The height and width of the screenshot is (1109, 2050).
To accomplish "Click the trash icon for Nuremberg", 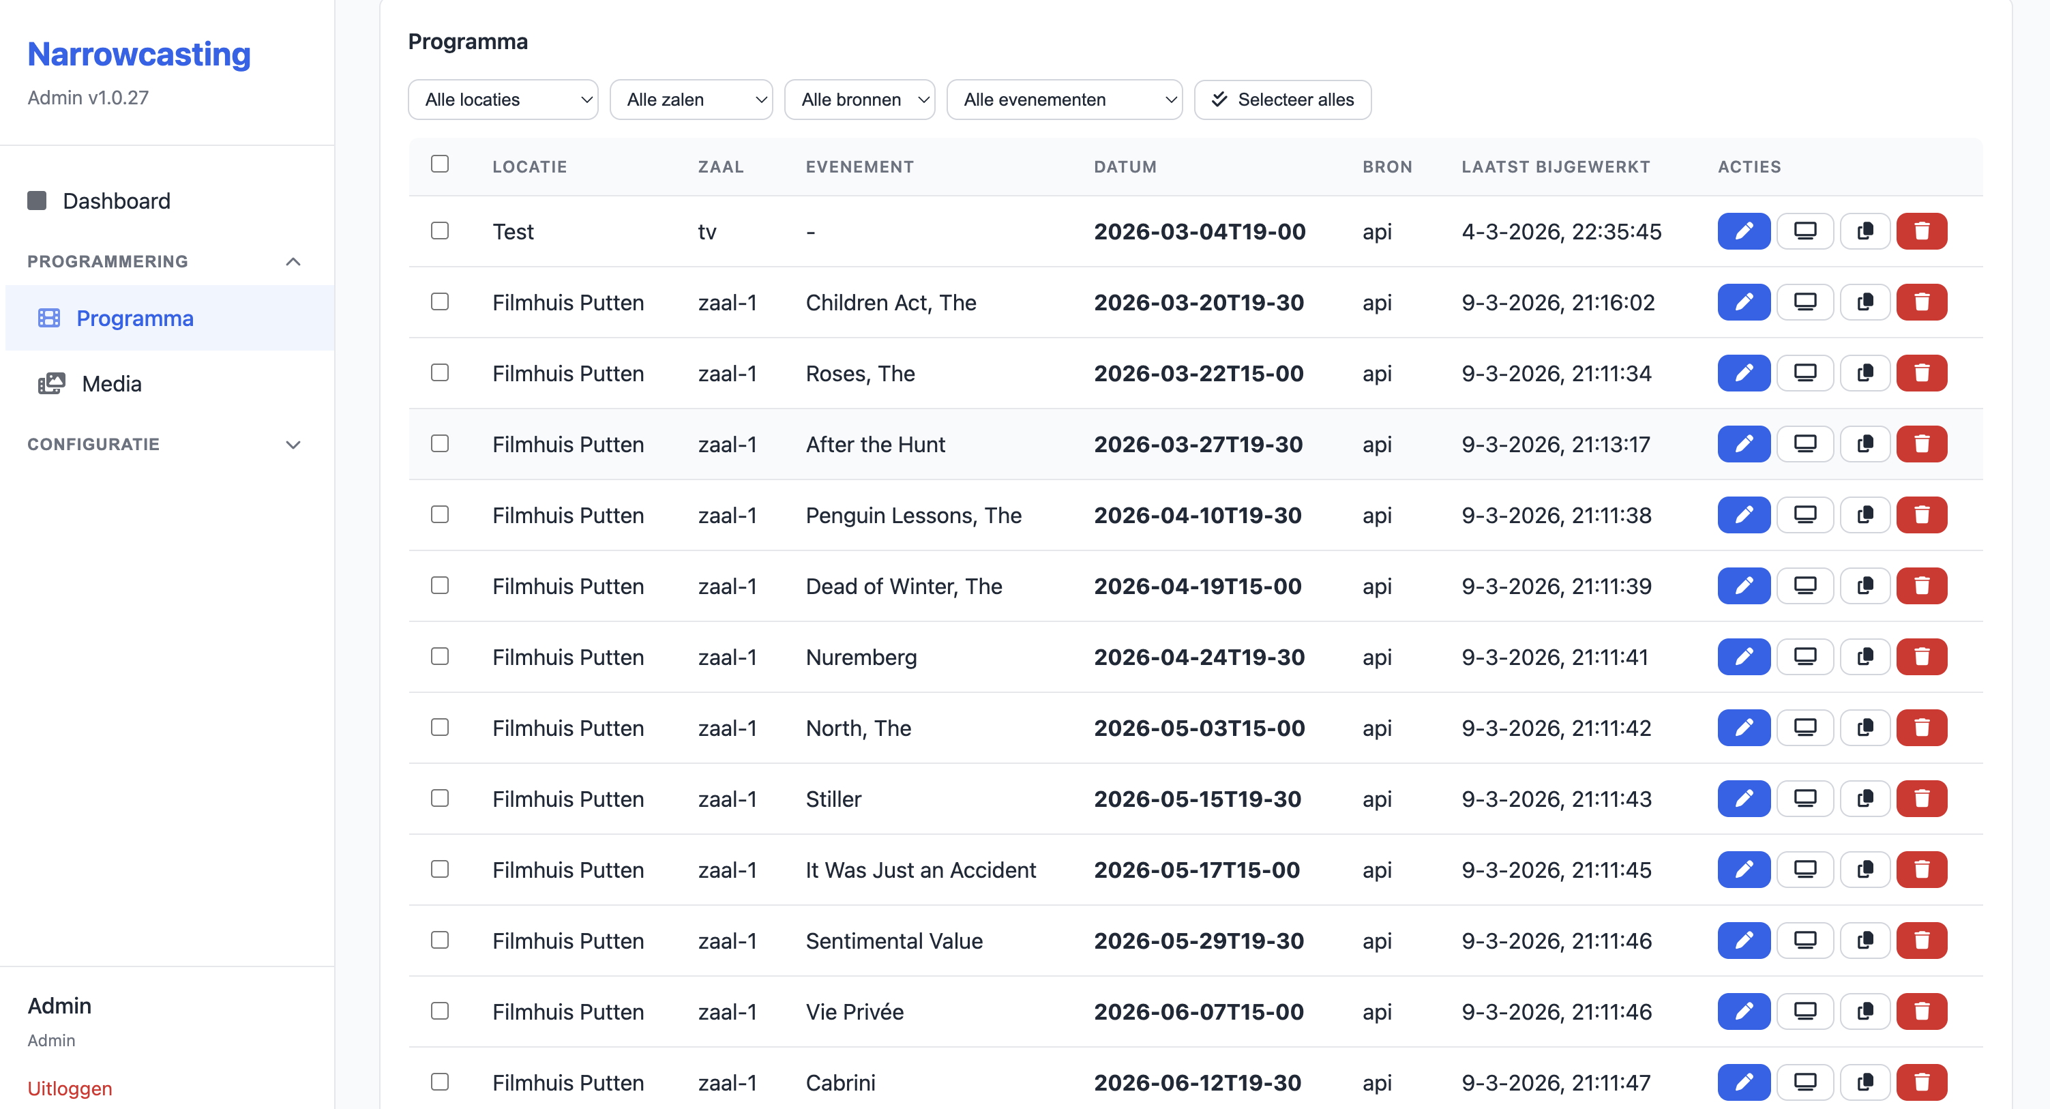I will [1920, 657].
